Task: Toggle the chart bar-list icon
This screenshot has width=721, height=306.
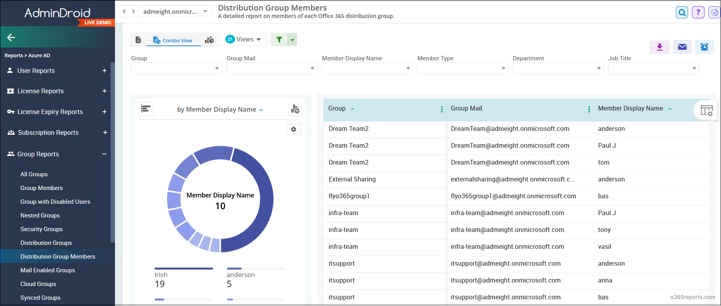Action: click(x=146, y=109)
